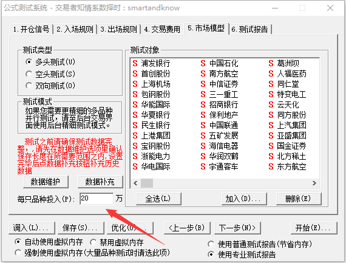Select 包钢股份 in the list
This screenshot has height=263, width=346.
[x=151, y=94]
